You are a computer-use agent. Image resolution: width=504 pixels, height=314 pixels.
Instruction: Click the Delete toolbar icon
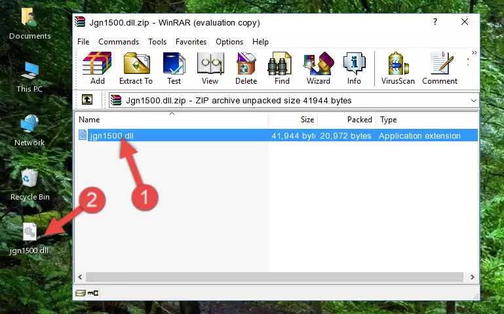(x=246, y=68)
